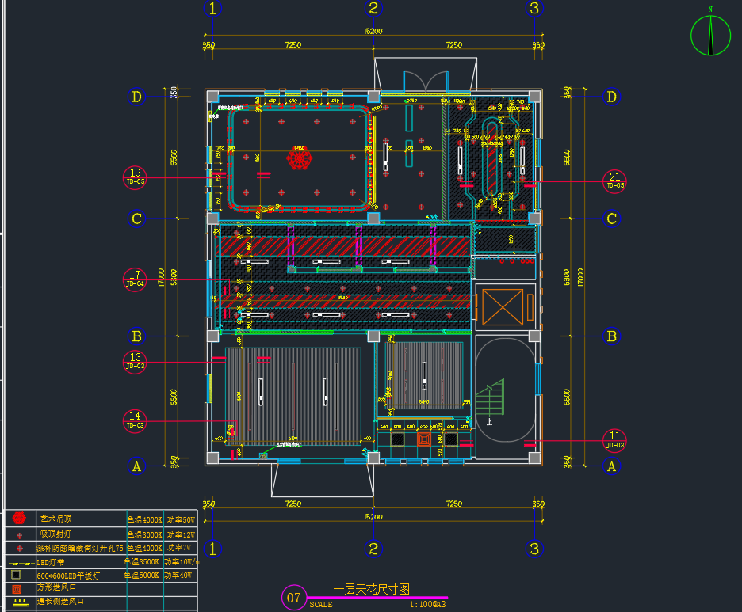Select grid axis bubble C left of the plan
The height and width of the screenshot is (612, 742).
point(137,219)
